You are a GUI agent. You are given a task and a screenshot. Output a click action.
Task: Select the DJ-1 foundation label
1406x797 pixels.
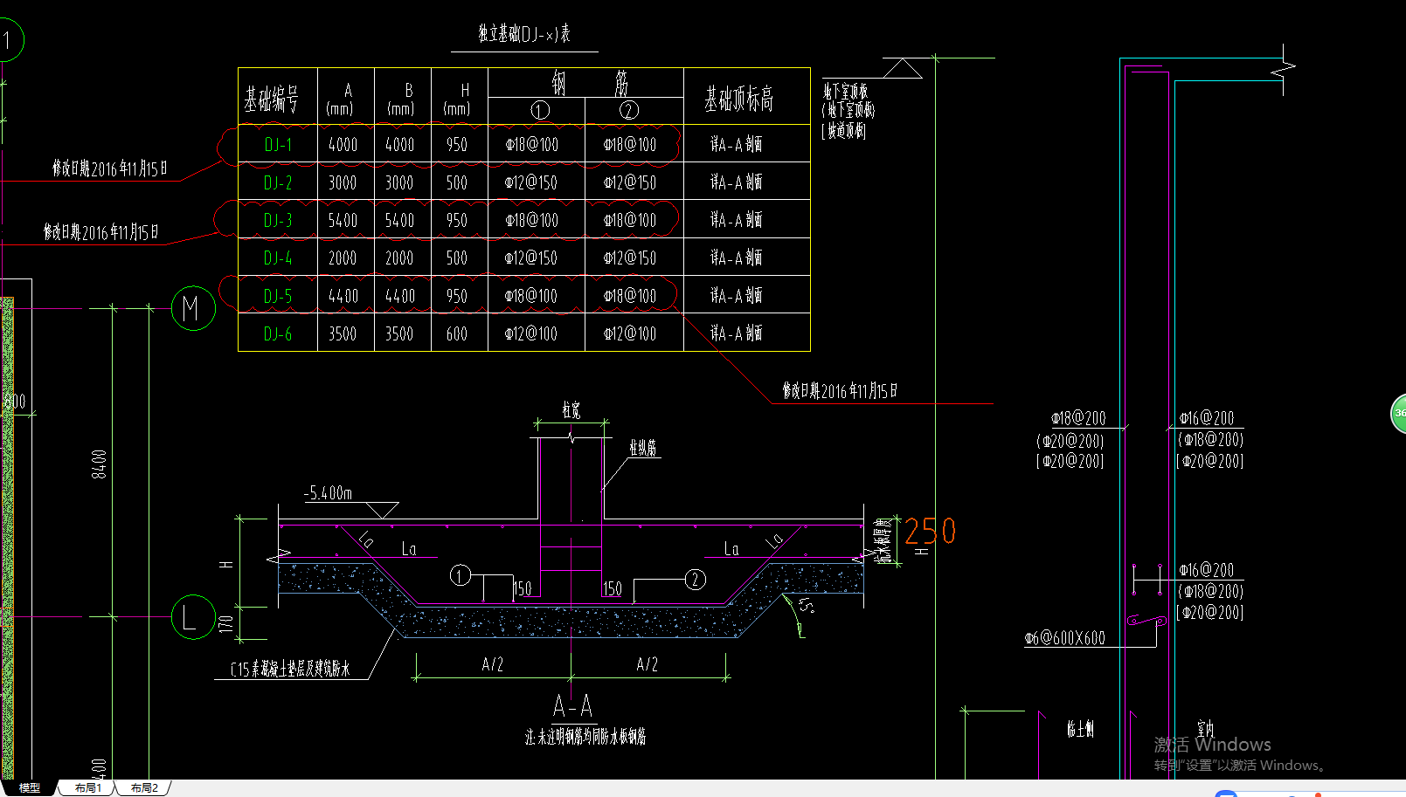click(x=278, y=145)
